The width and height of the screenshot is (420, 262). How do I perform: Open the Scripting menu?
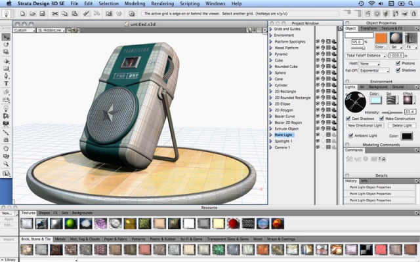[x=190, y=3]
